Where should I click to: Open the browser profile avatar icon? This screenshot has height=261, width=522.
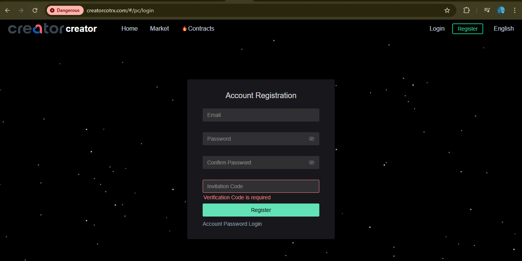point(501,10)
